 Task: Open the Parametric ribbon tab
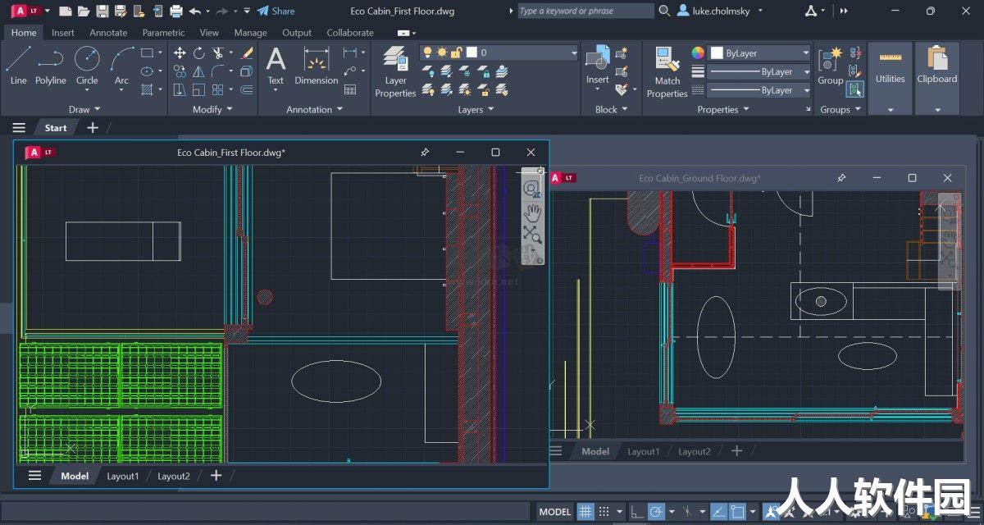pos(163,33)
